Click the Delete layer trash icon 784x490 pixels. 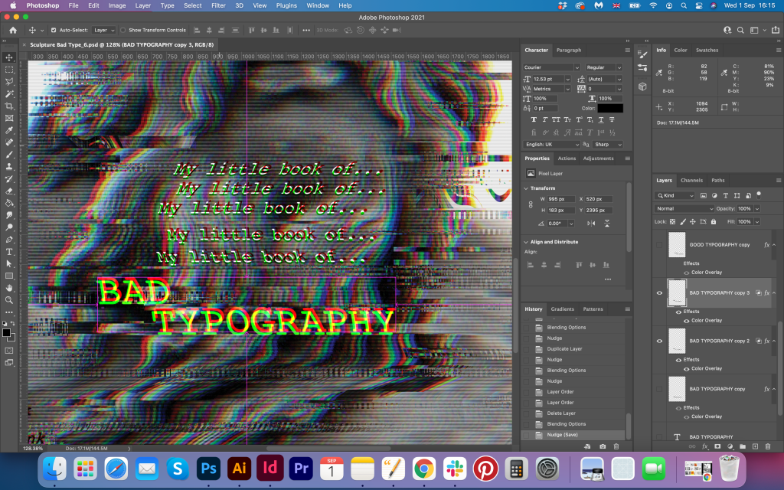[768, 446]
